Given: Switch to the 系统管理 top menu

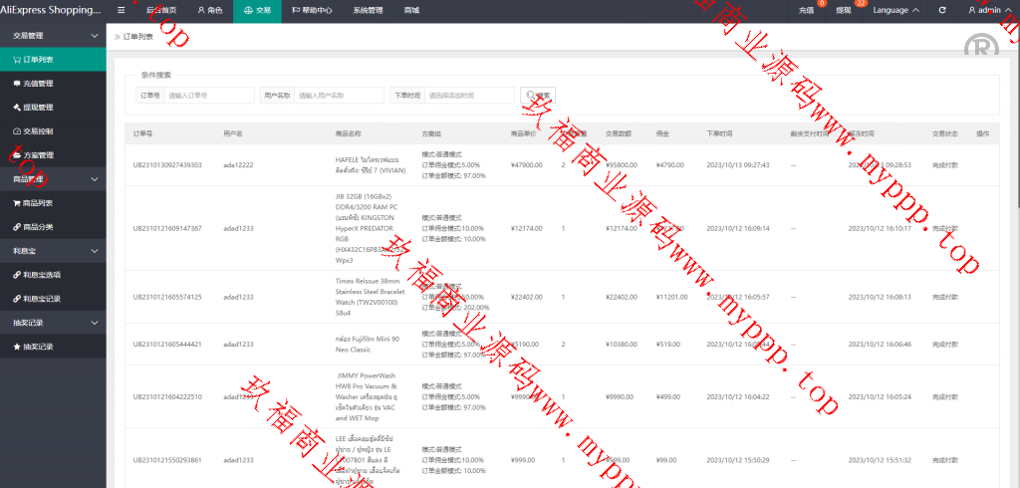Looking at the screenshot, I should click(367, 10).
